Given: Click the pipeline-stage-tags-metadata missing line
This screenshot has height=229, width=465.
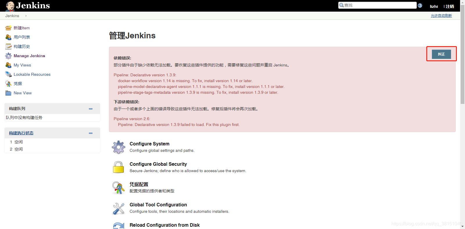Looking at the screenshot, I should tap(198, 92).
